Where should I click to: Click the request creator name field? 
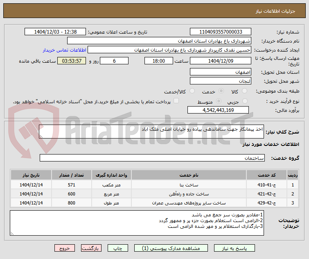169,50
